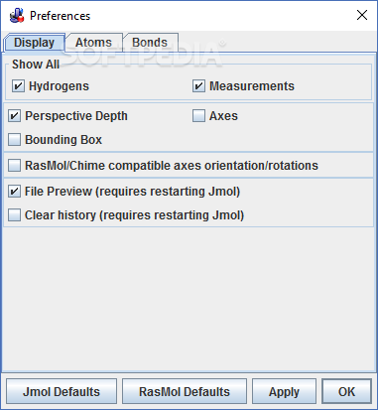Close the Preferences dialog

click(362, 15)
